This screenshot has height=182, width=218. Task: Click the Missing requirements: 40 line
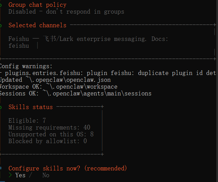pyautogui.click(x=49, y=127)
